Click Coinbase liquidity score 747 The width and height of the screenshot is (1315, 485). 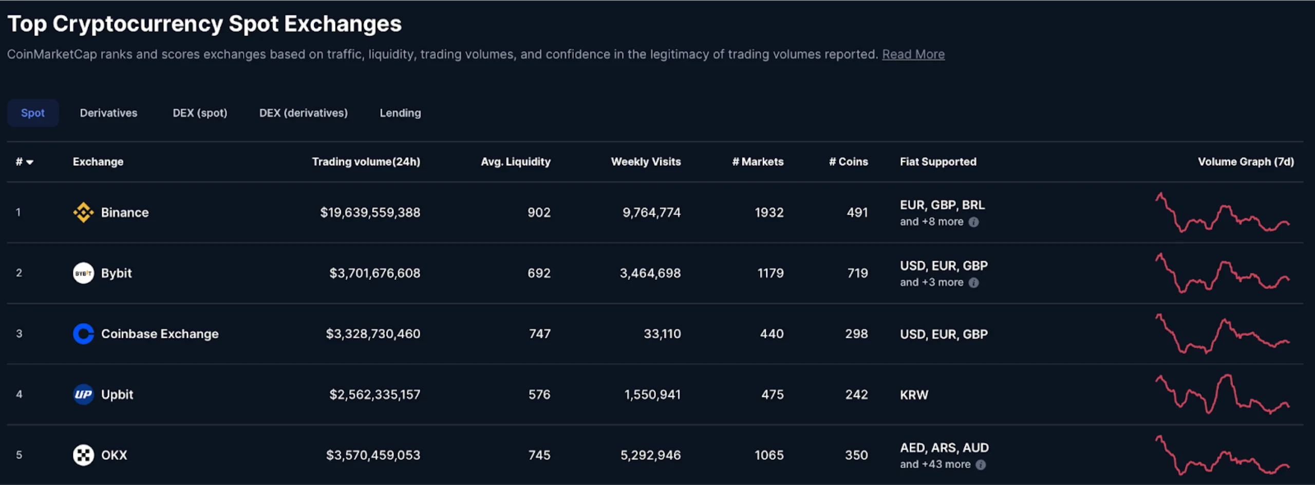(539, 334)
